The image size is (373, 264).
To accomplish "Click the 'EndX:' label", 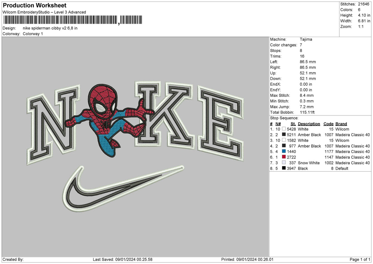I will 275,84.
